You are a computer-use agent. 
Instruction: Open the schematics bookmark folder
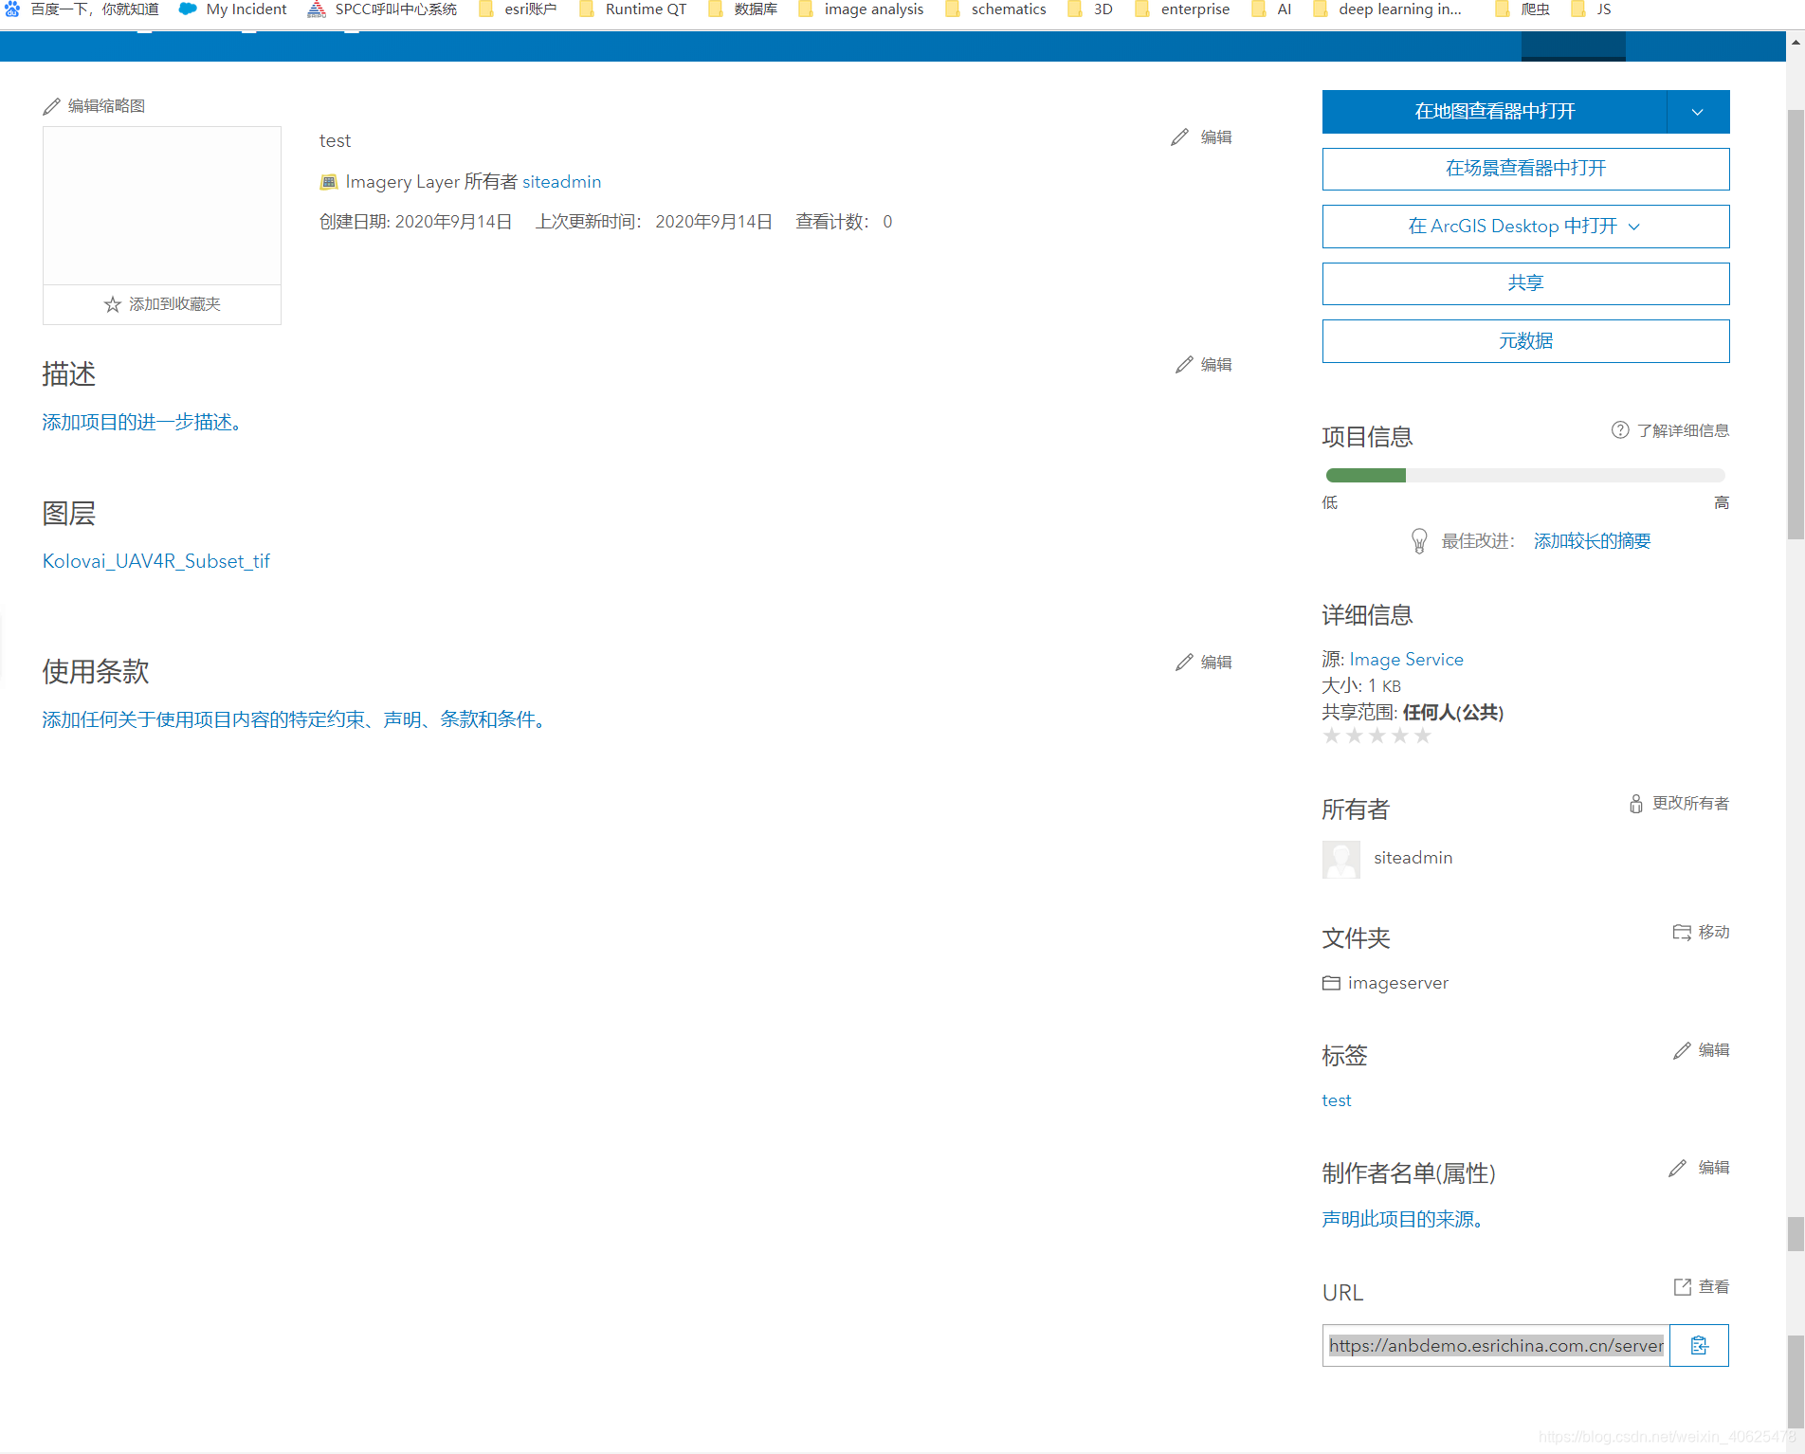pyautogui.click(x=996, y=9)
